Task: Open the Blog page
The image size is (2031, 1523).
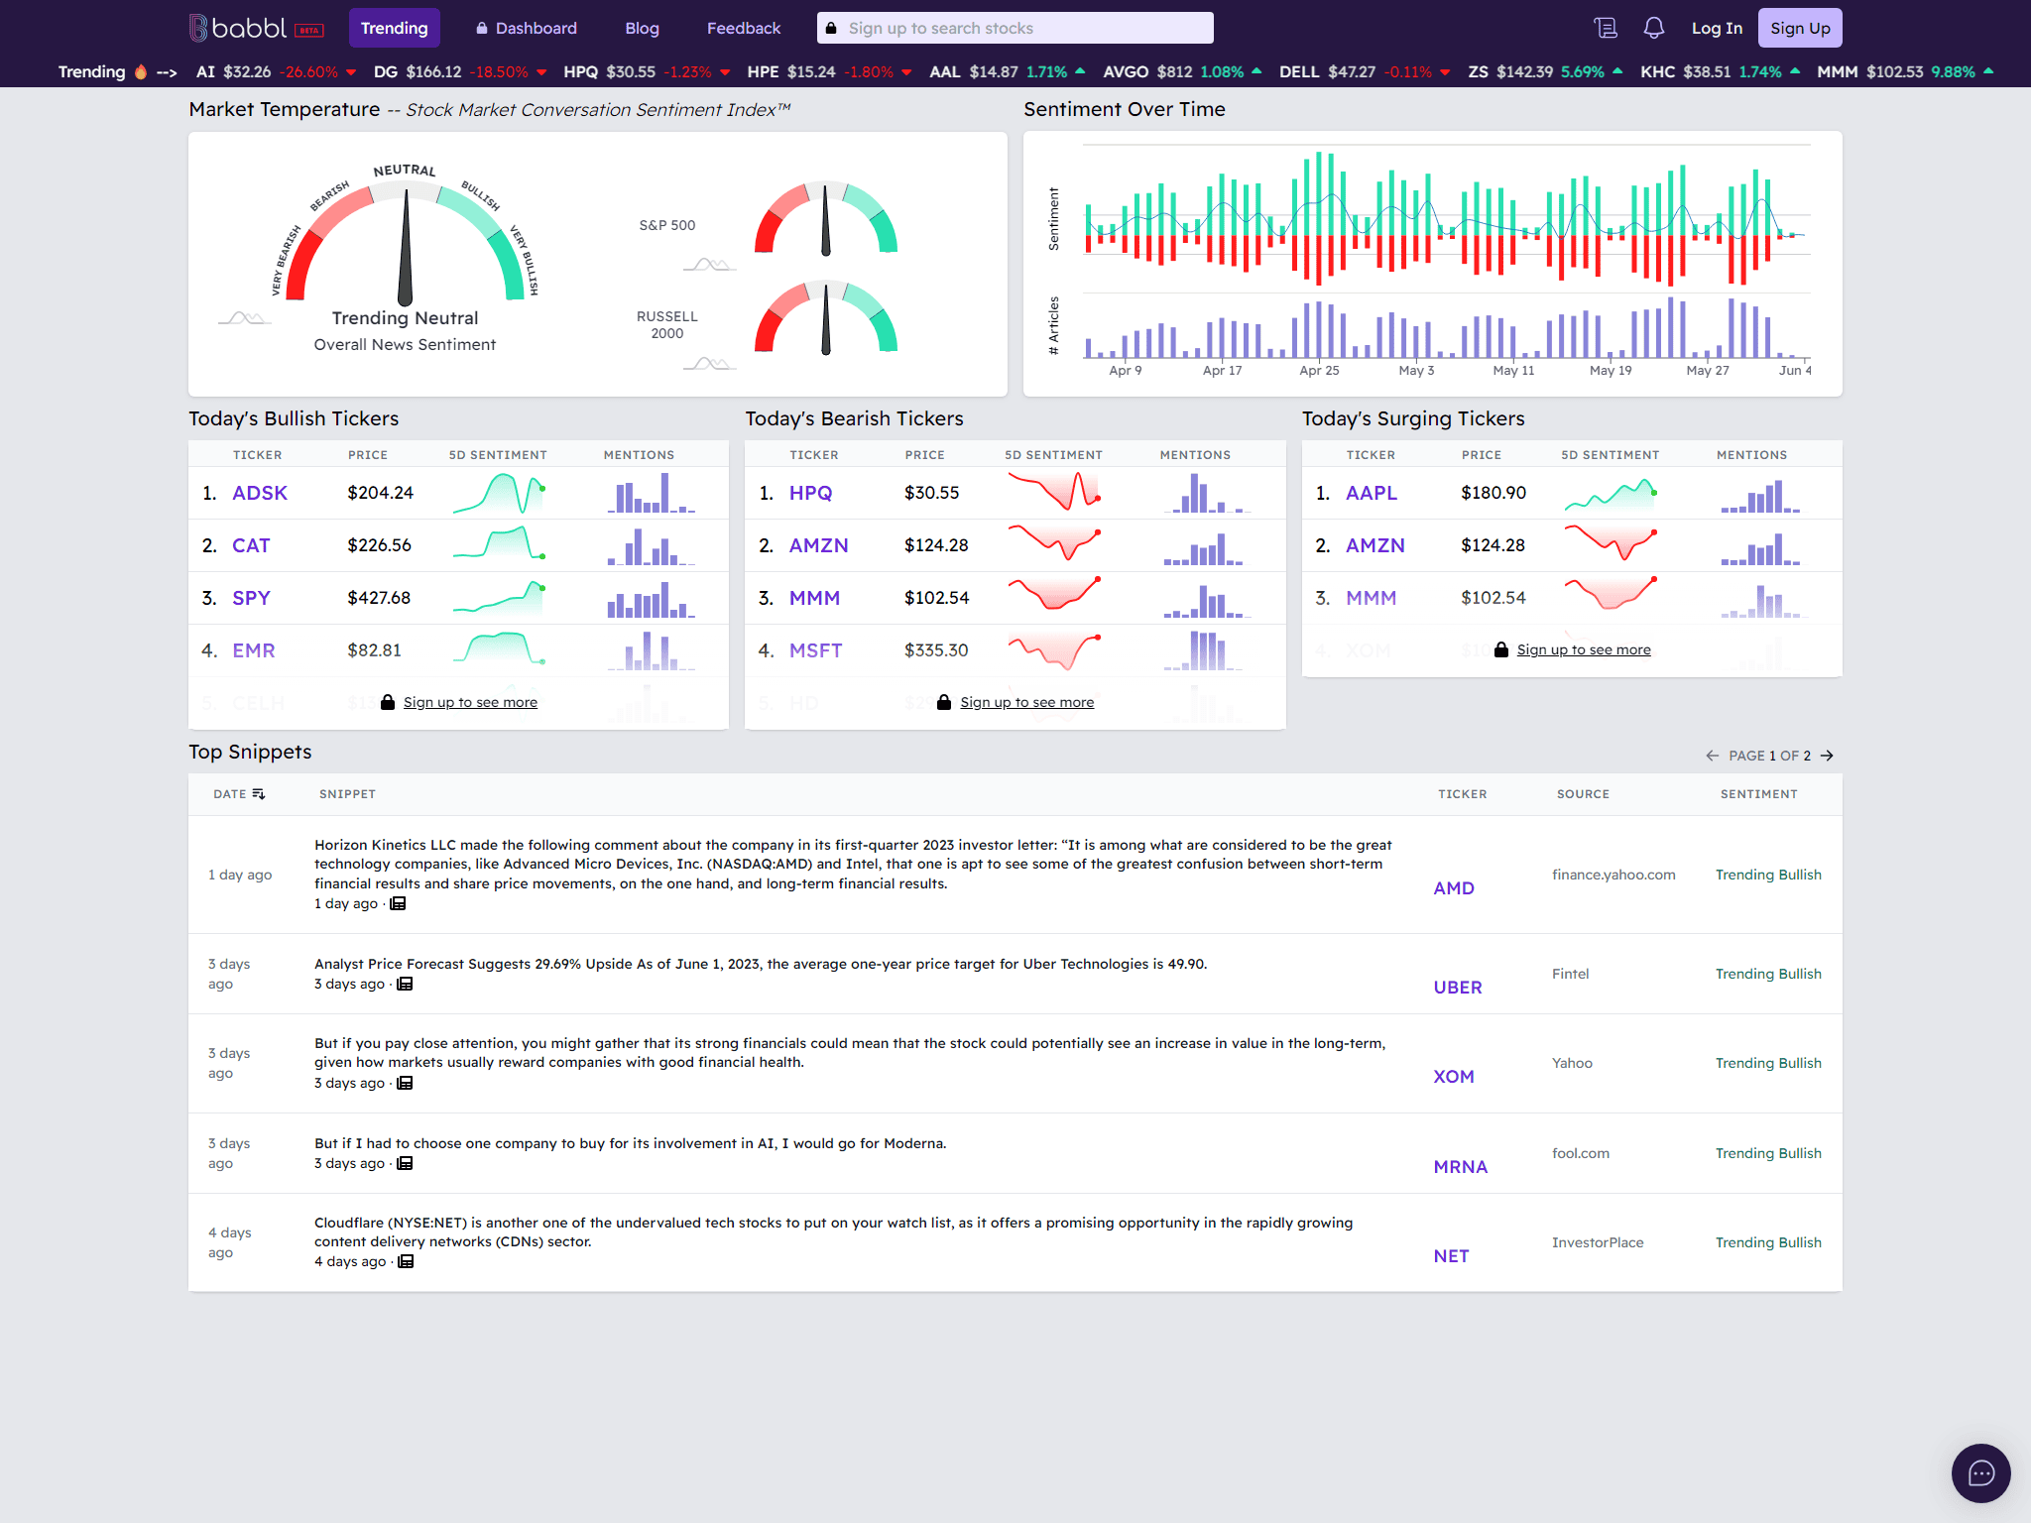Action: [642, 28]
